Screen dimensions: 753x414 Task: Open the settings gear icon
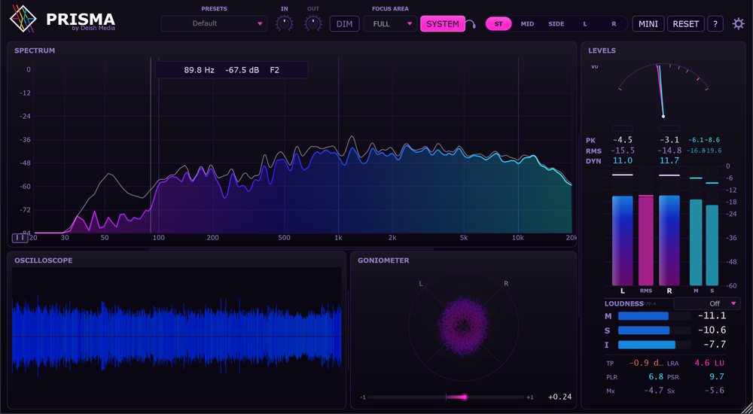738,23
